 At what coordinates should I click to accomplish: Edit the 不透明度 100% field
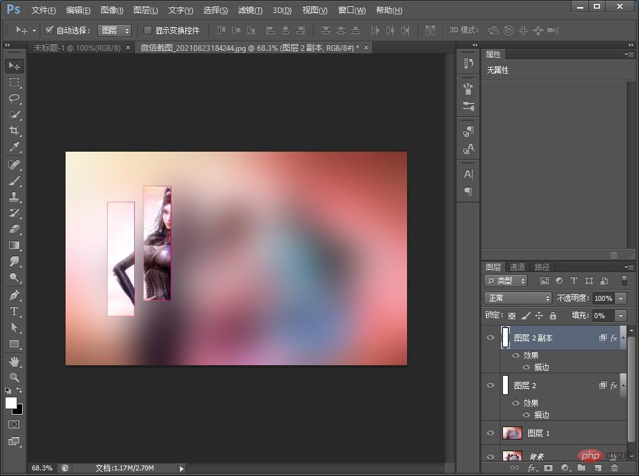pos(604,298)
